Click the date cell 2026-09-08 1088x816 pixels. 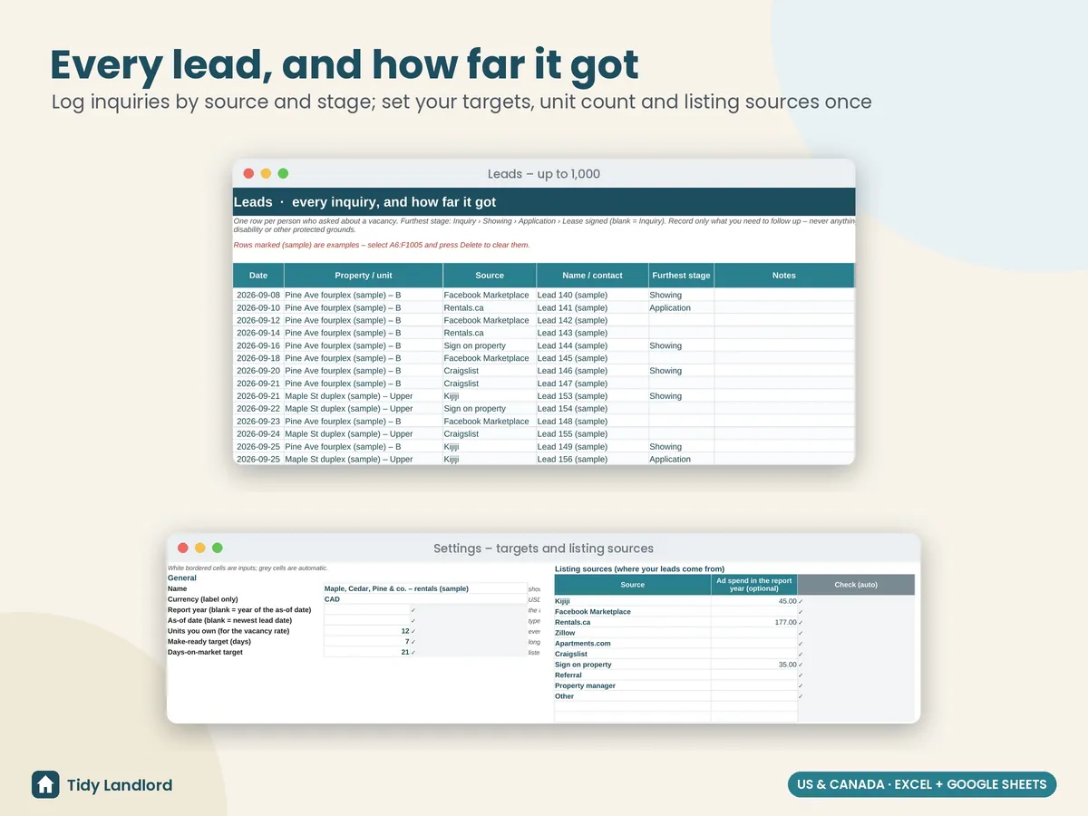[x=258, y=295]
